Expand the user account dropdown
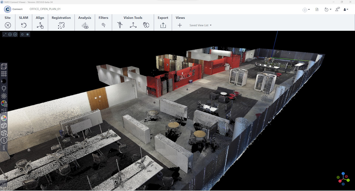 [x=346, y=10]
